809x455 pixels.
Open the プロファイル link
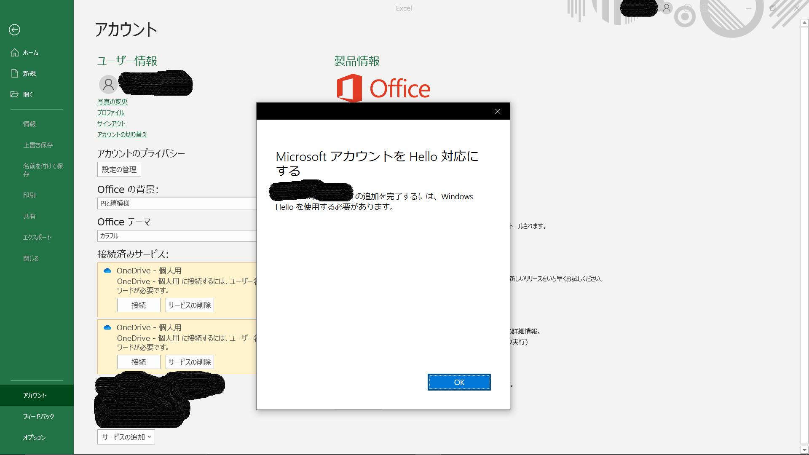click(111, 113)
